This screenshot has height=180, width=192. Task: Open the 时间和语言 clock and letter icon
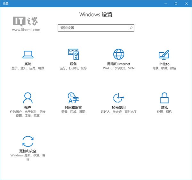coord(73,98)
